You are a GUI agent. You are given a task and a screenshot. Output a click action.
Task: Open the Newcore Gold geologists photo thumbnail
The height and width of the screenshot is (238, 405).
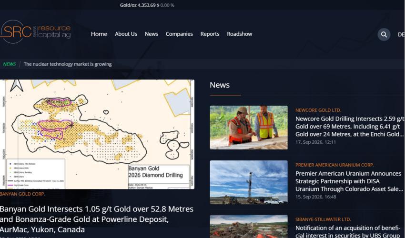coord(248,127)
